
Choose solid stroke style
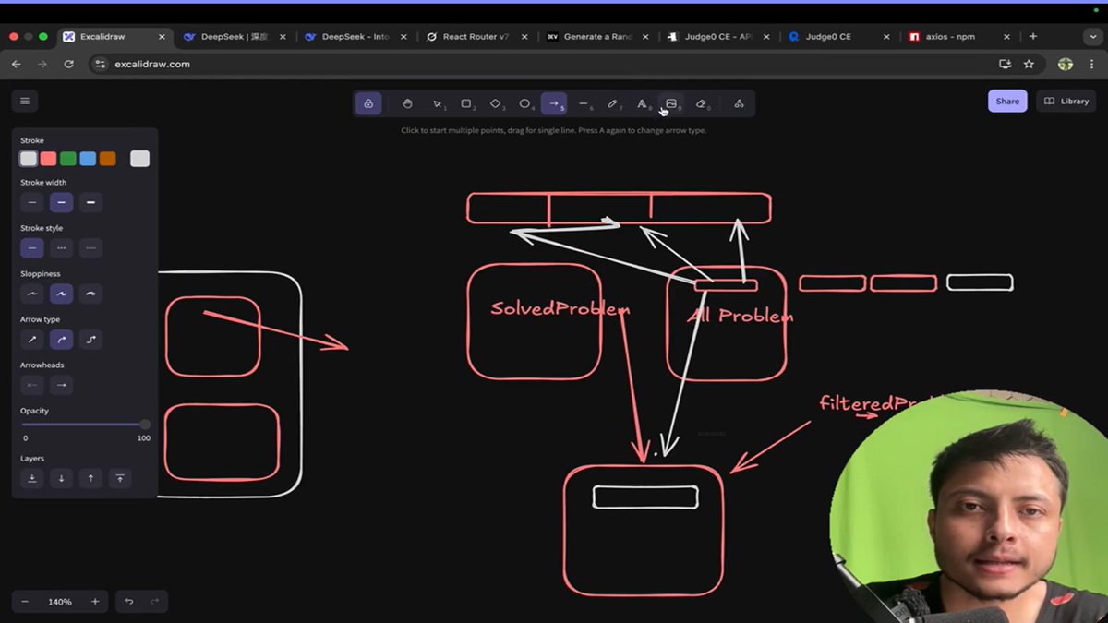coord(32,248)
